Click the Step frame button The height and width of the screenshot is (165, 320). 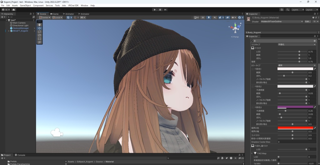tap(165, 10)
